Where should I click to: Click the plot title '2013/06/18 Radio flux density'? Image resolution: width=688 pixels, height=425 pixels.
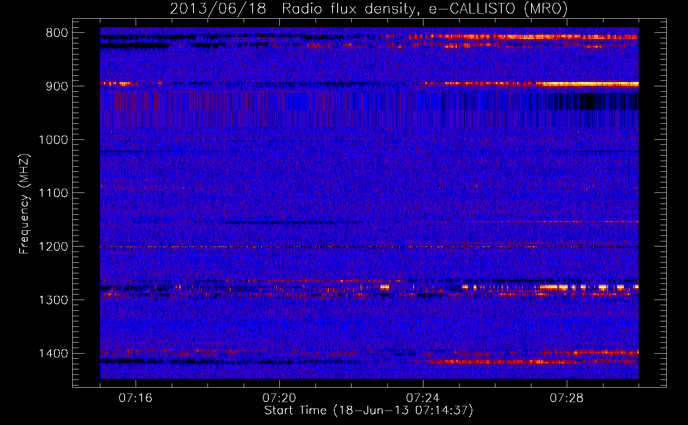293,9
